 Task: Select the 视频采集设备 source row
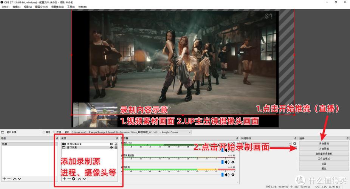point(90,144)
